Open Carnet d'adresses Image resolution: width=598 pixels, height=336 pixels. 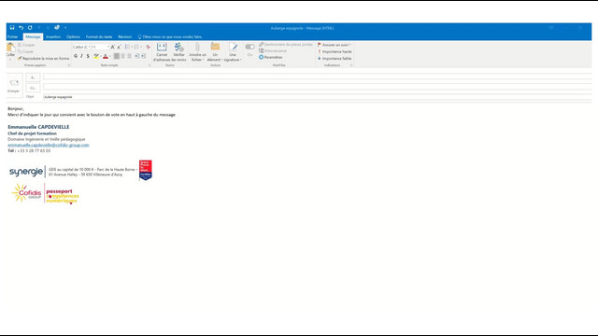162,52
